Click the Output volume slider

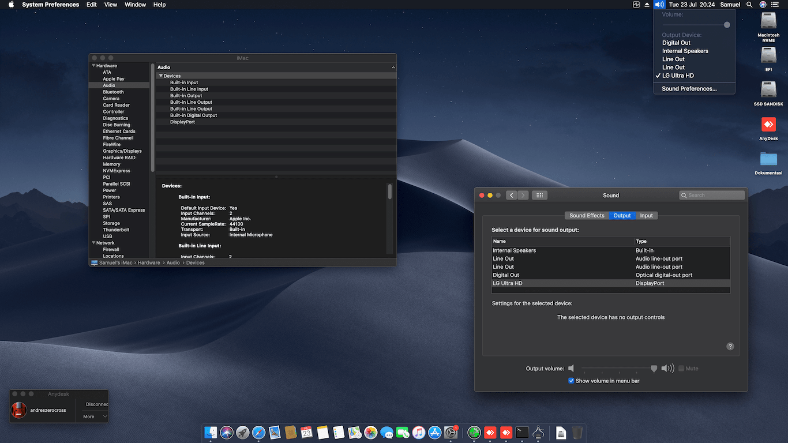tap(617, 369)
